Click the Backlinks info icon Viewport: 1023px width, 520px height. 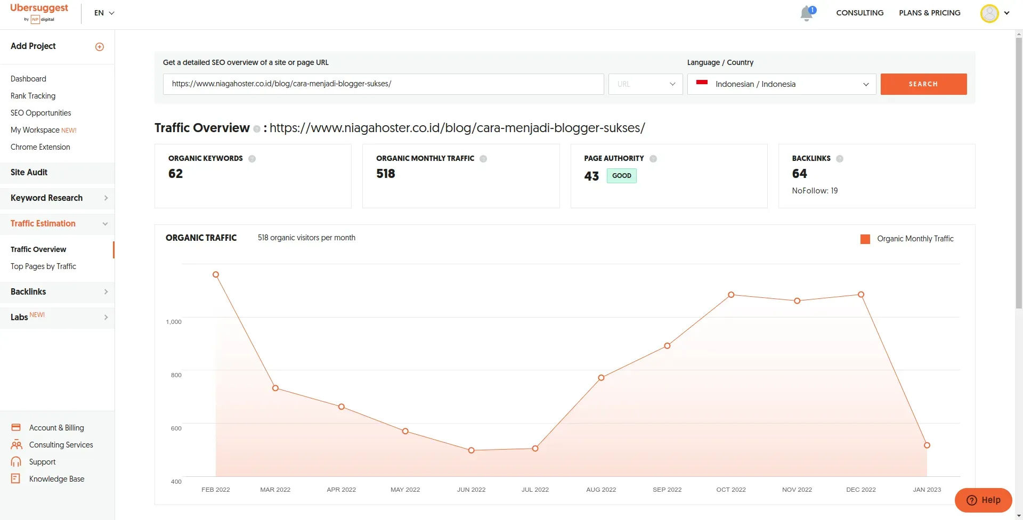pos(840,159)
